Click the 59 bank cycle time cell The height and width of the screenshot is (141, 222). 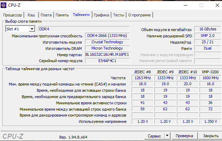(143, 109)
